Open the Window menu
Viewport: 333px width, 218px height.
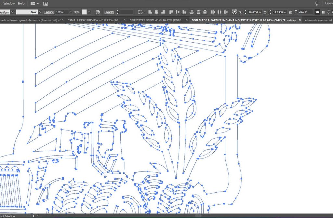[x=9, y=3]
